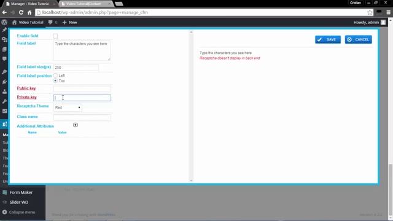Click the Field label size input

click(x=76, y=68)
